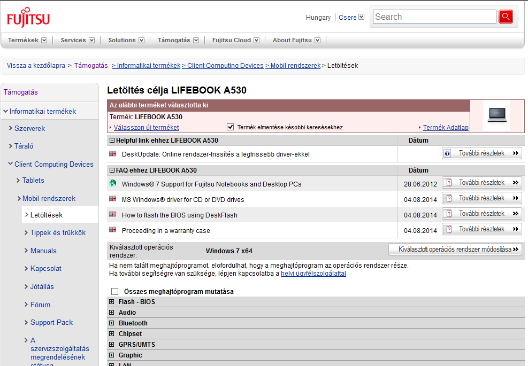Click DeskUpdate: Online rendszer-frissítés text
This screenshot has width=528, height=366.
pyautogui.click(x=216, y=154)
